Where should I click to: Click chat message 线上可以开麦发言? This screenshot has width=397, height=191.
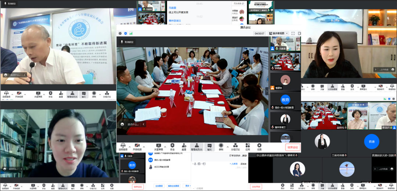179,12
